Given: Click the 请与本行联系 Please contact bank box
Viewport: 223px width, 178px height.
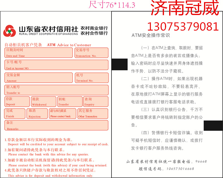Looking at the screenshot, I should 62,114.
